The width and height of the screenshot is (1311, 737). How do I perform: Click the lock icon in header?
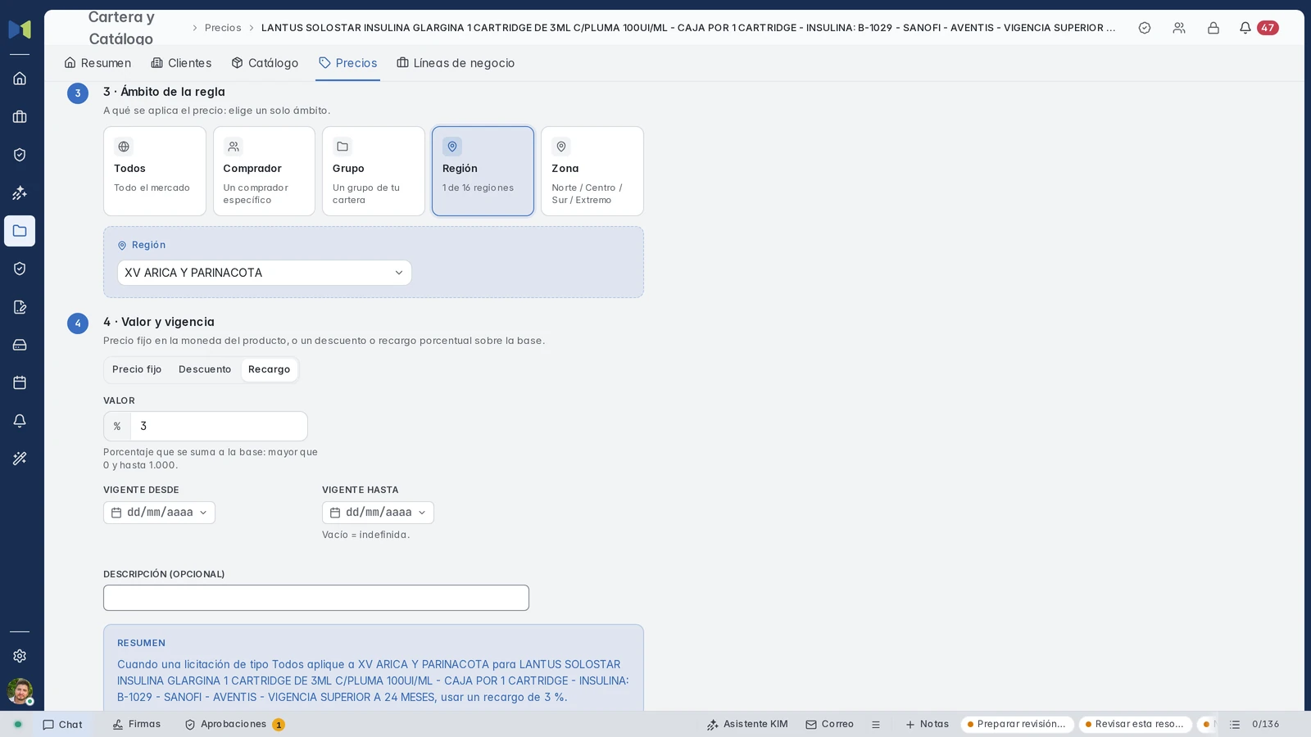coord(1213,28)
